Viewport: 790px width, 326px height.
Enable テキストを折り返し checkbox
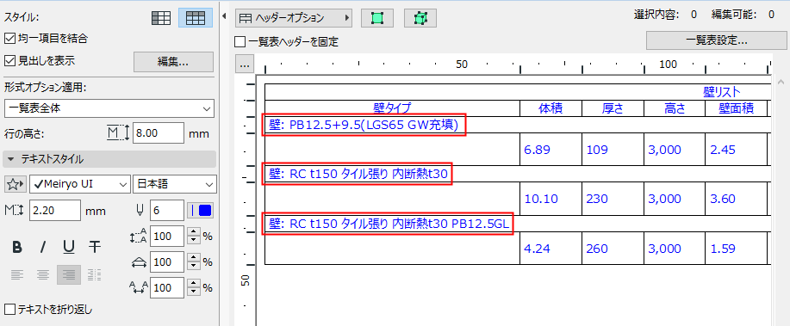[x=9, y=309]
